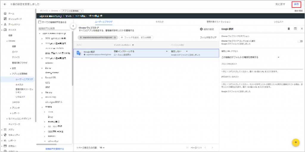Expand プリンタ in the sidebar

click(11, 108)
